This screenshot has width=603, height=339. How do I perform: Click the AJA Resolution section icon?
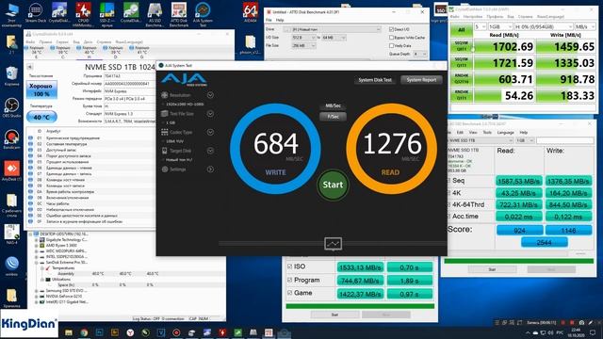click(165, 95)
